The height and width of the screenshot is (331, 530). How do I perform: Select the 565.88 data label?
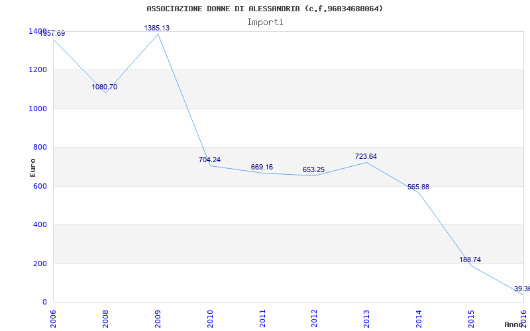coord(419,187)
